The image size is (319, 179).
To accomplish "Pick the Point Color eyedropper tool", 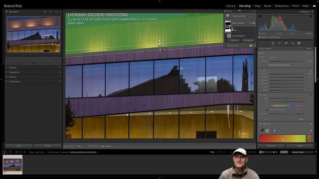I will tap(262, 130).
